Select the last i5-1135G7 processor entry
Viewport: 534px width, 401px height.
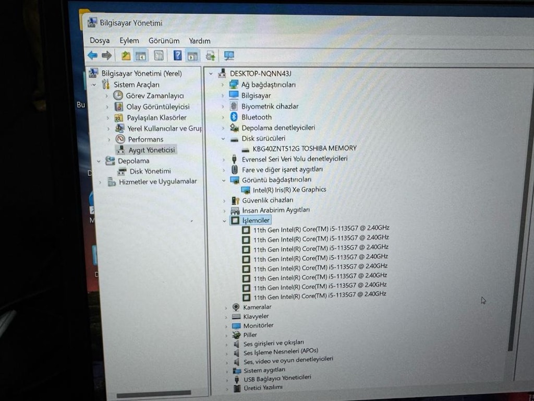point(320,296)
